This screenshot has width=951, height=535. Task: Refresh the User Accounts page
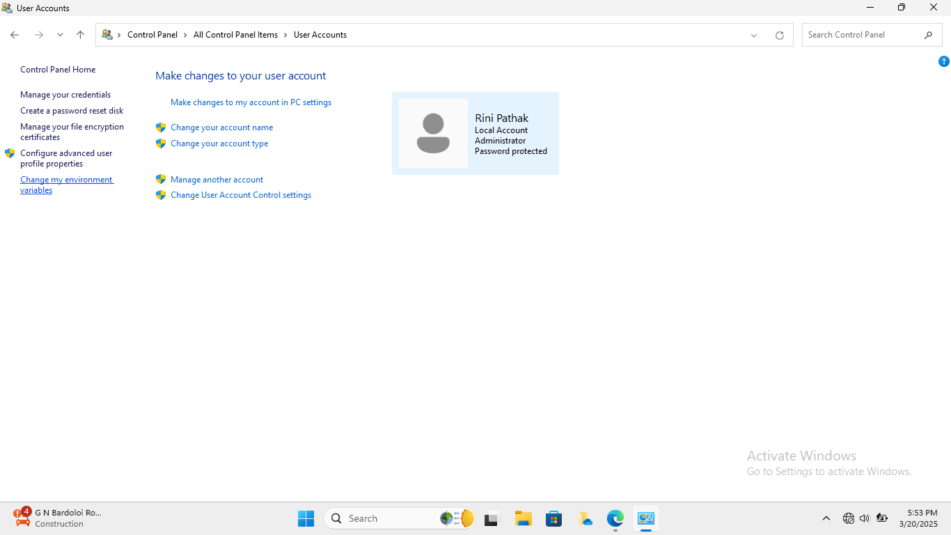point(779,36)
